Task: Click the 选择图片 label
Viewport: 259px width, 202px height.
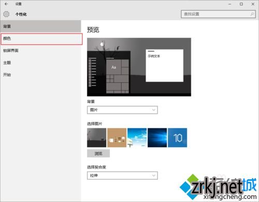Action: tap(95, 123)
